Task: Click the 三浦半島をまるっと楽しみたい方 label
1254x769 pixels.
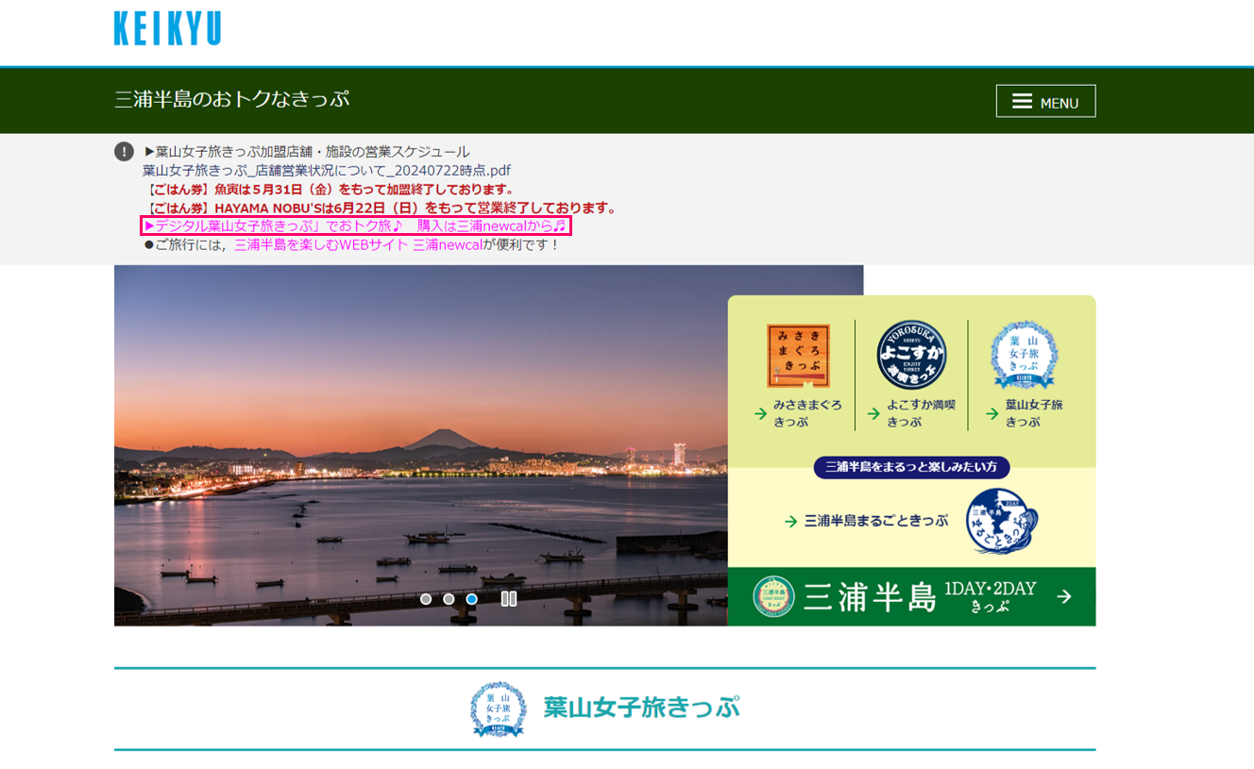Action: [911, 467]
